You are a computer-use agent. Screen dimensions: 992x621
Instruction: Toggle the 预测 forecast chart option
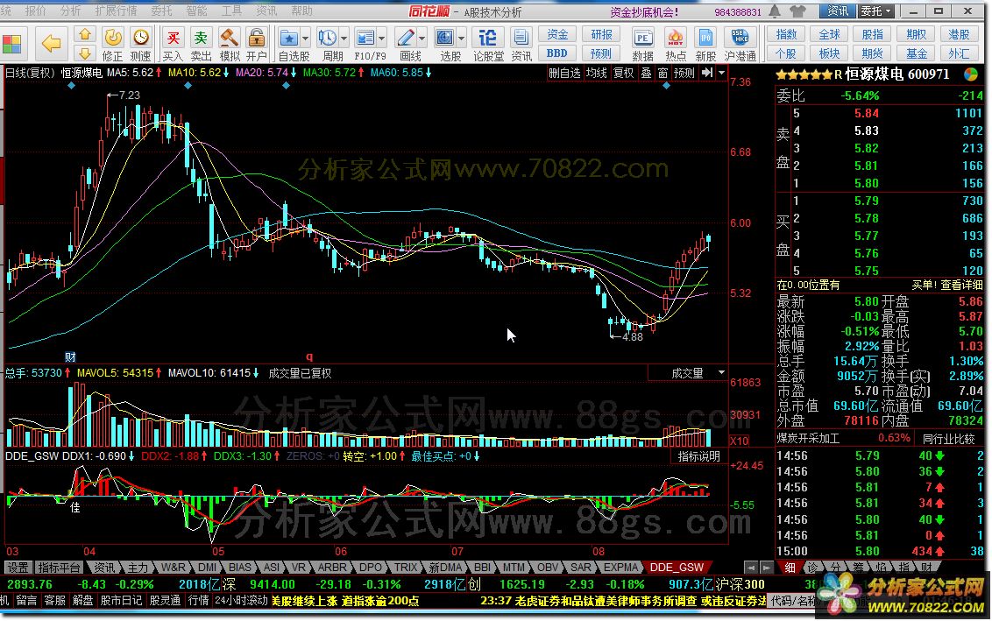[684, 73]
